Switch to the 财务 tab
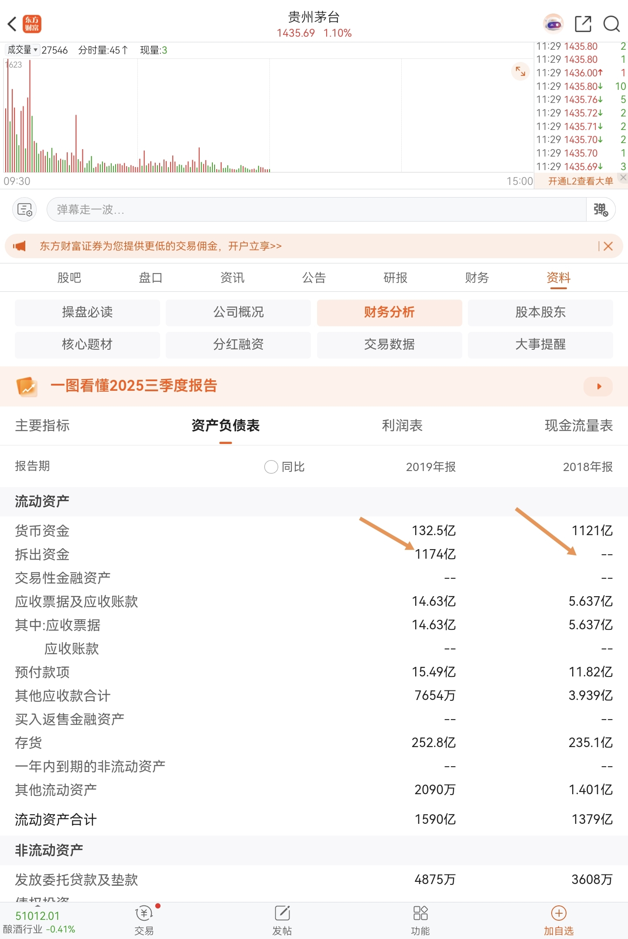This screenshot has width=628, height=939. (477, 278)
